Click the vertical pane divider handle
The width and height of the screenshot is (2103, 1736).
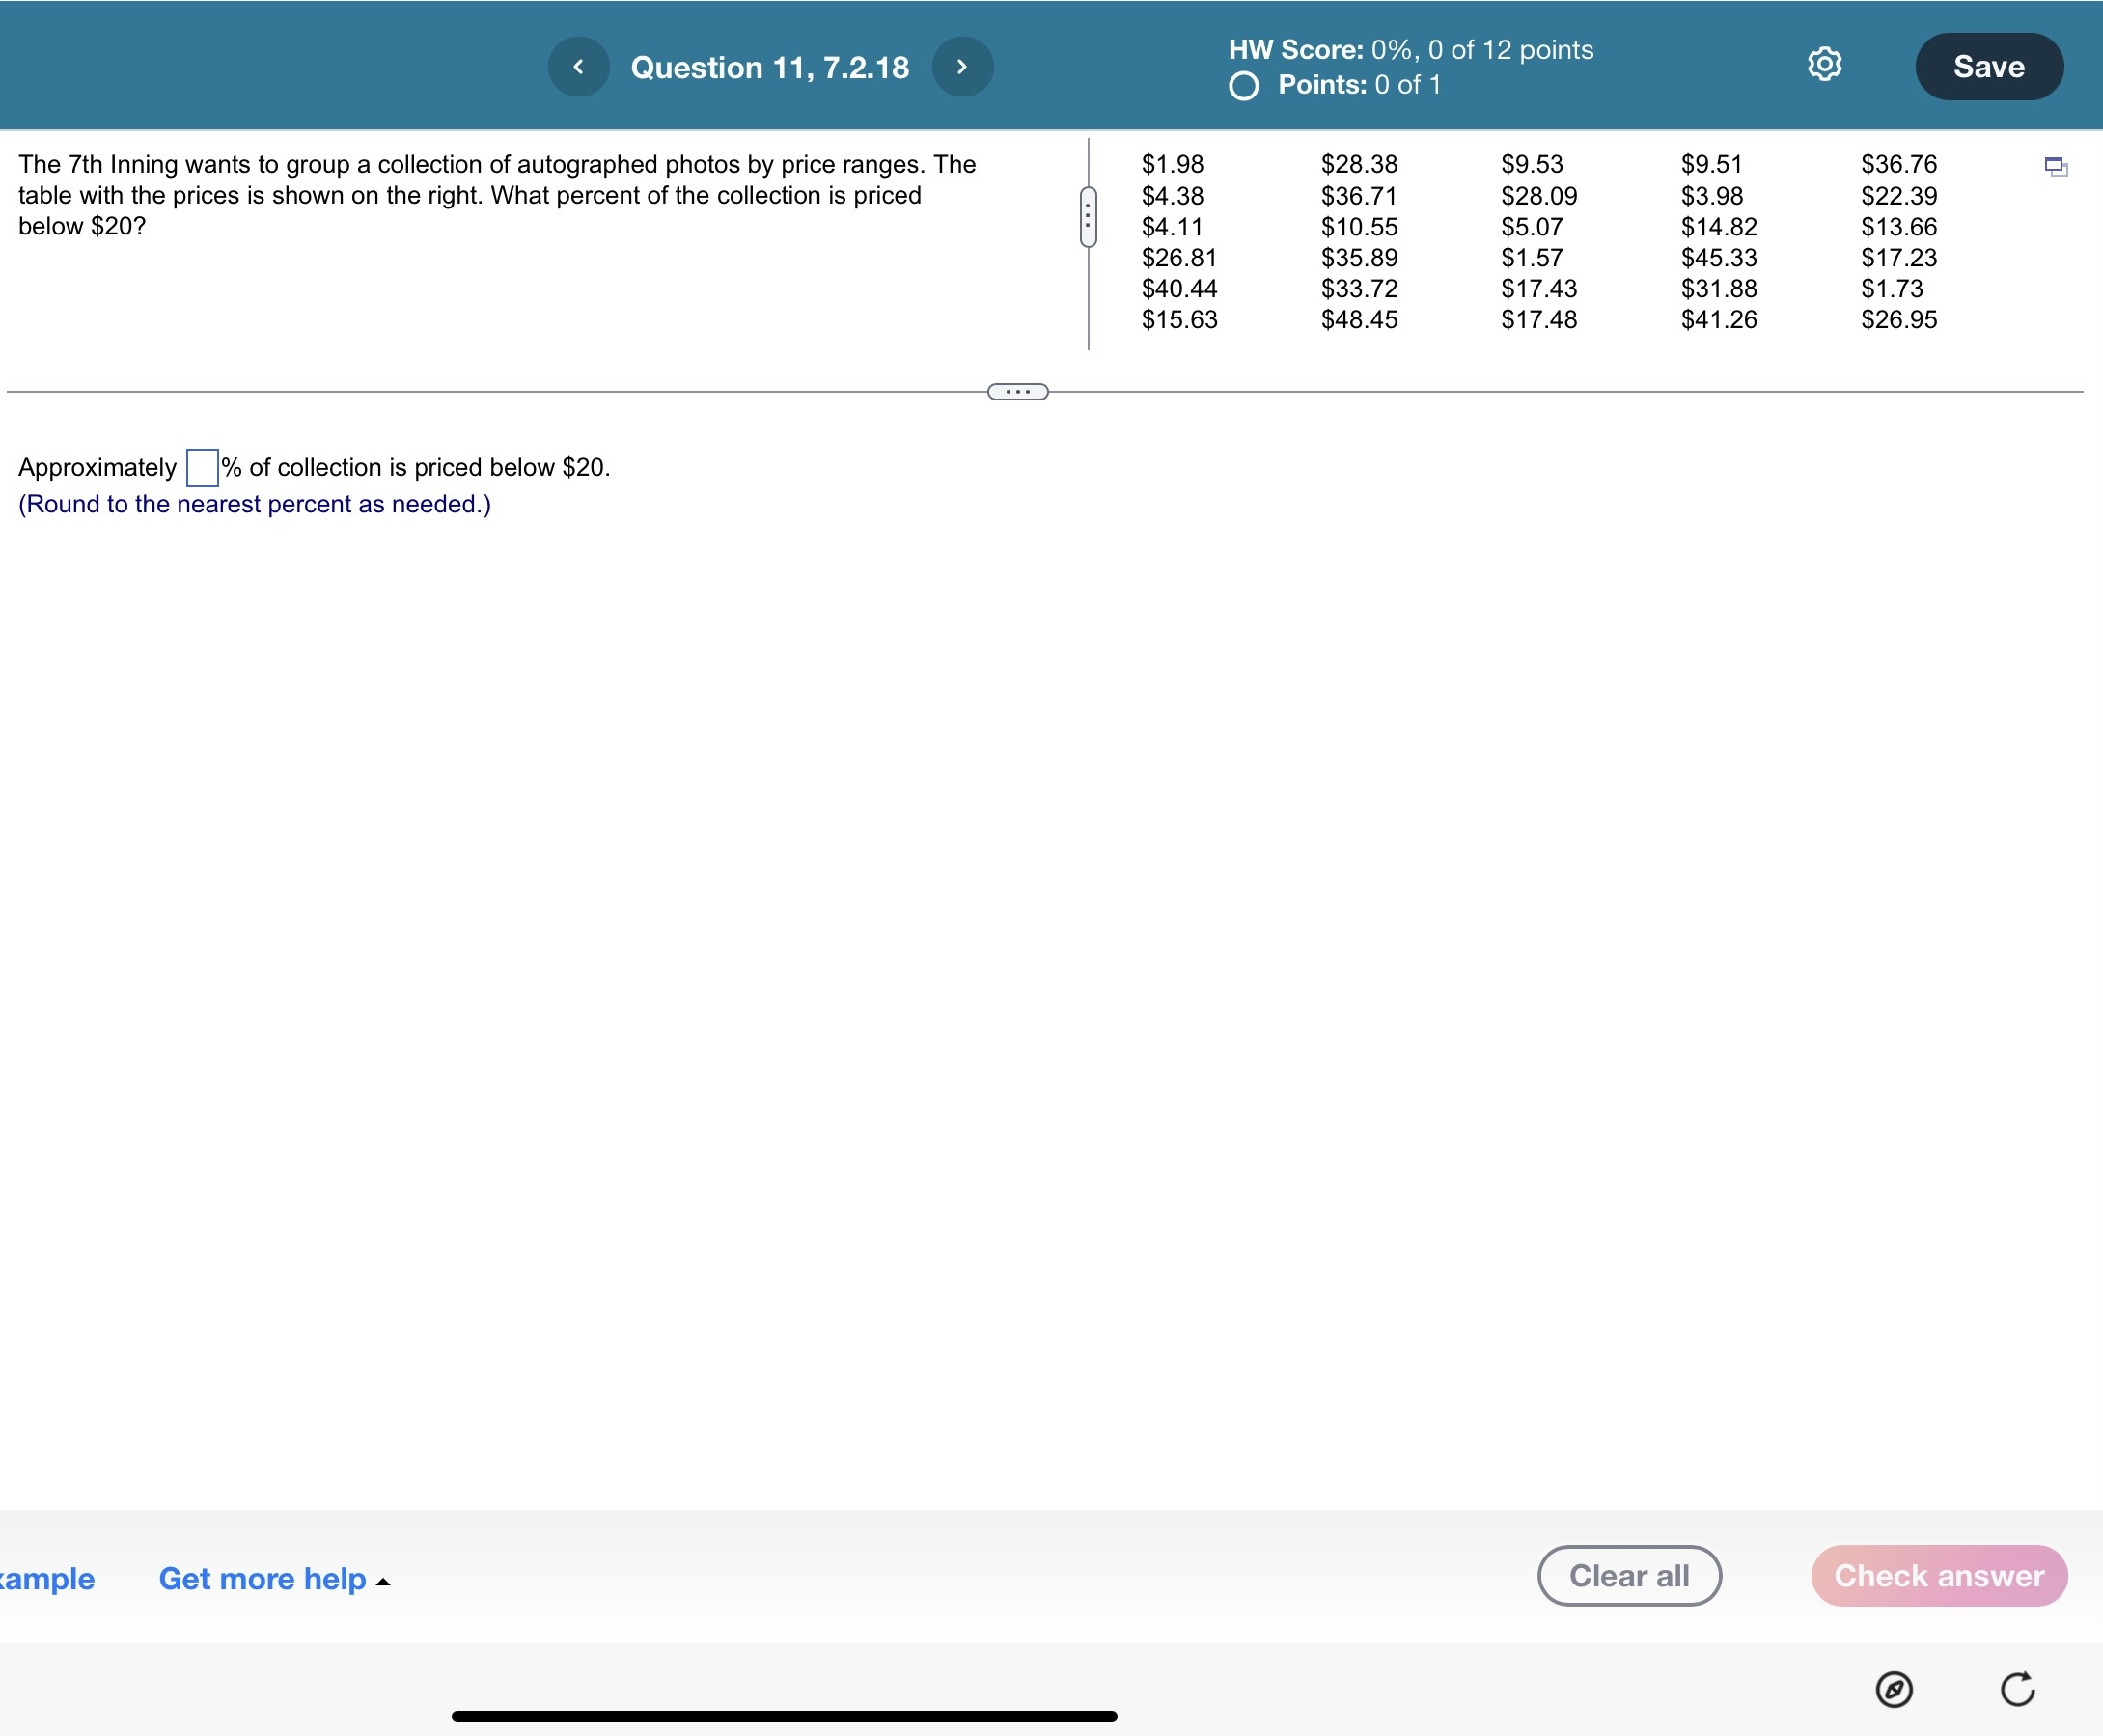click(1088, 217)
